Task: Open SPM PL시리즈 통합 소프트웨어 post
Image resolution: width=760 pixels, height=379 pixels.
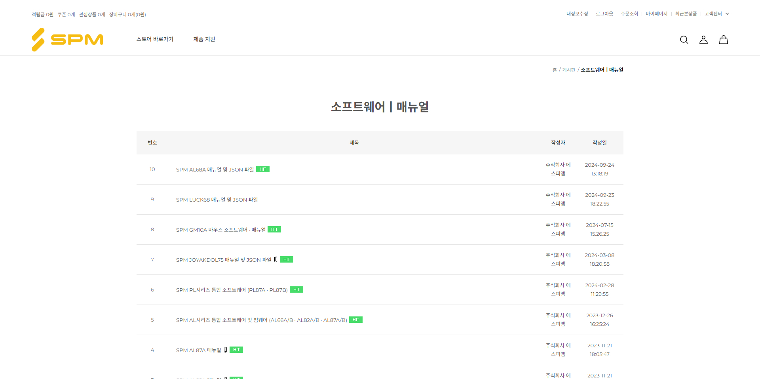Action: click(x=232, y=290)
